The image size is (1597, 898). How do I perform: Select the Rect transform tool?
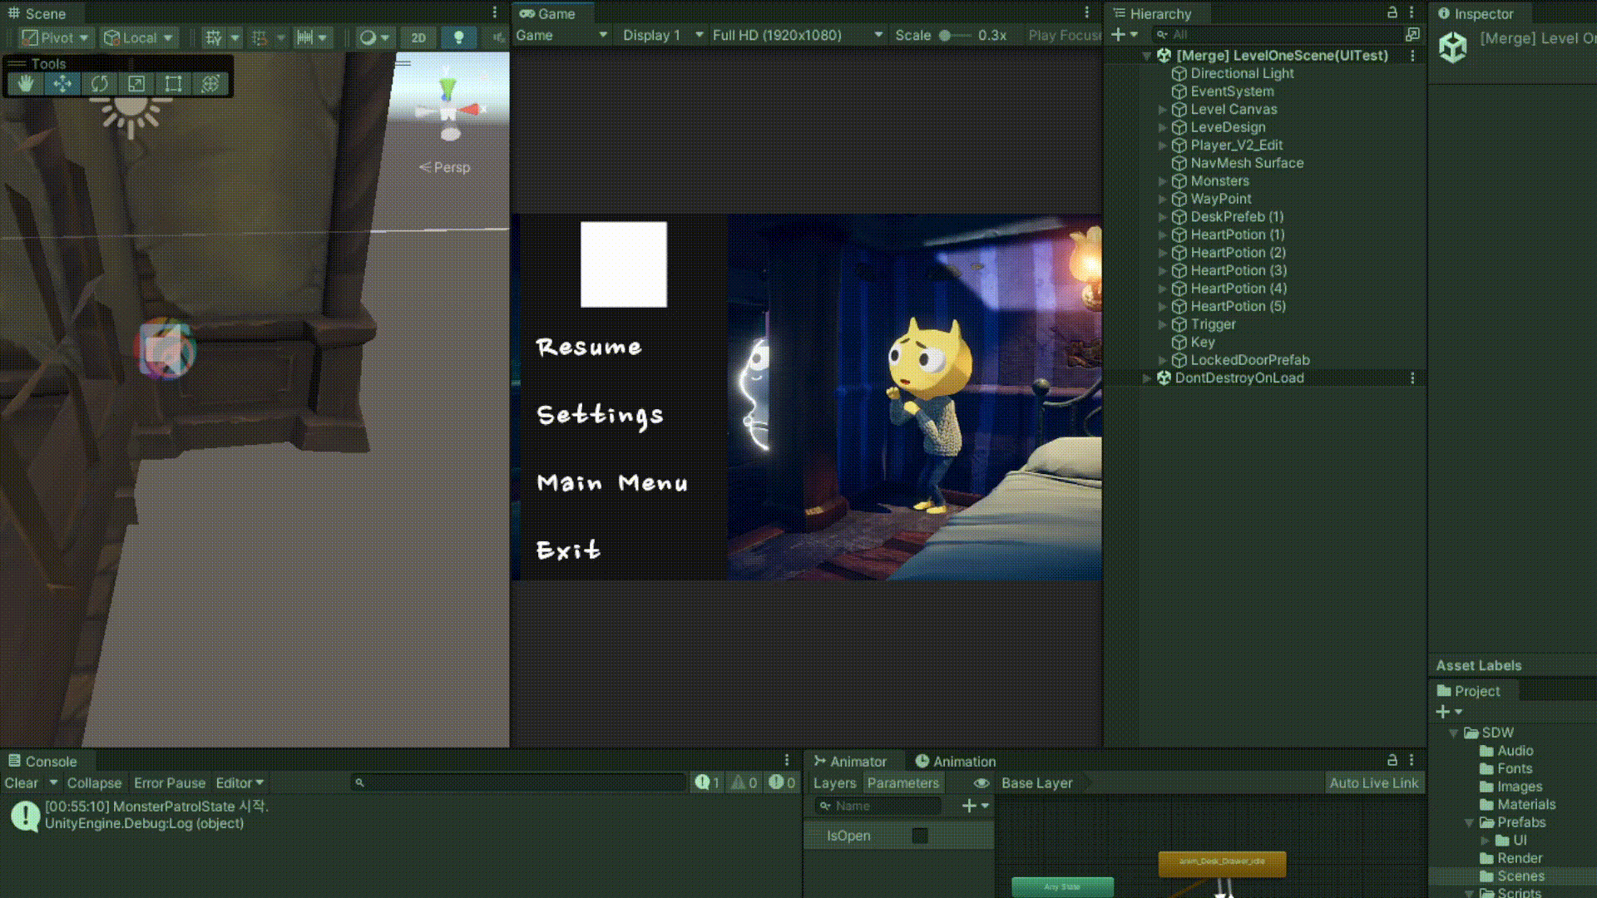tap(173, 83)
